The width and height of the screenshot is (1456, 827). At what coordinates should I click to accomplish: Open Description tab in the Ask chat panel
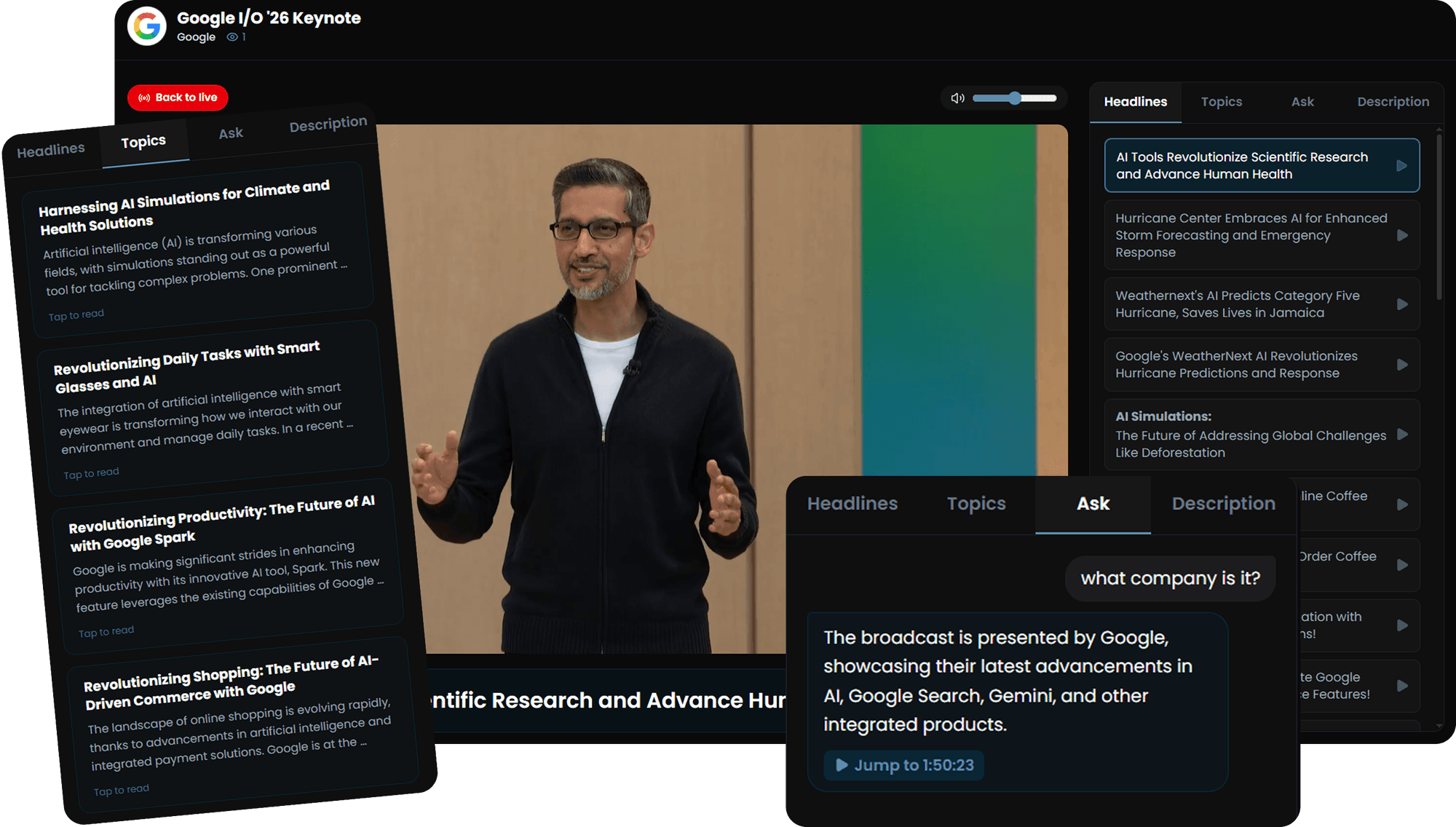(1223, 504)
